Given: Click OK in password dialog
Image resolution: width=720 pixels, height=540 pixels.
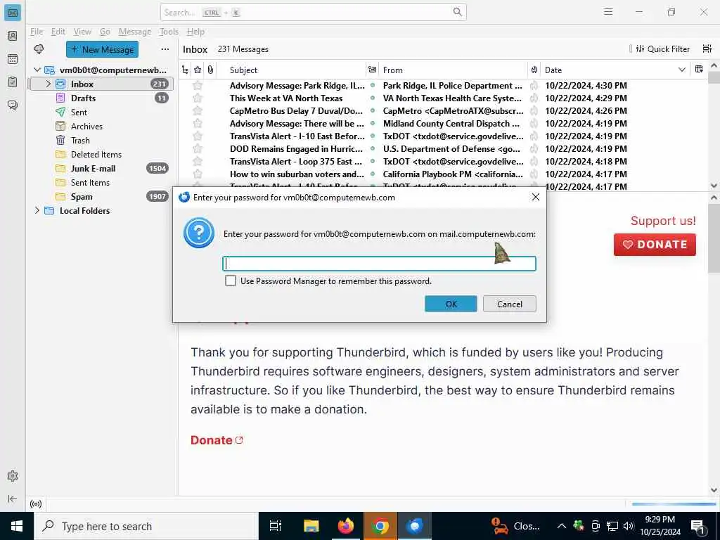Looking at the screenshot, I should point(451,304).
